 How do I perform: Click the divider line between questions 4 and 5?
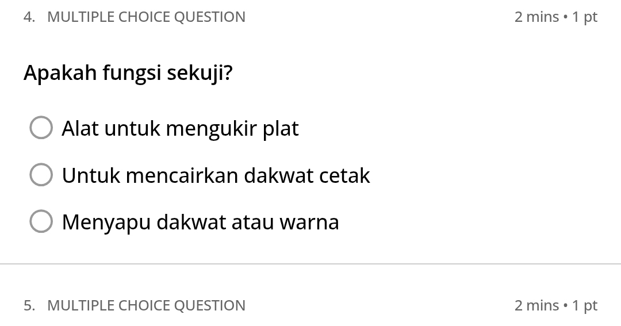310,264
